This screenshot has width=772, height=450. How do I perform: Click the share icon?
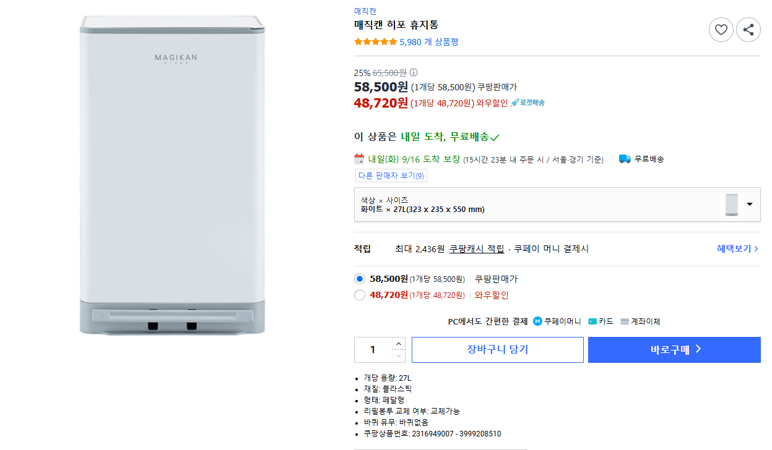pyautogui.click(x=748, y=30)
